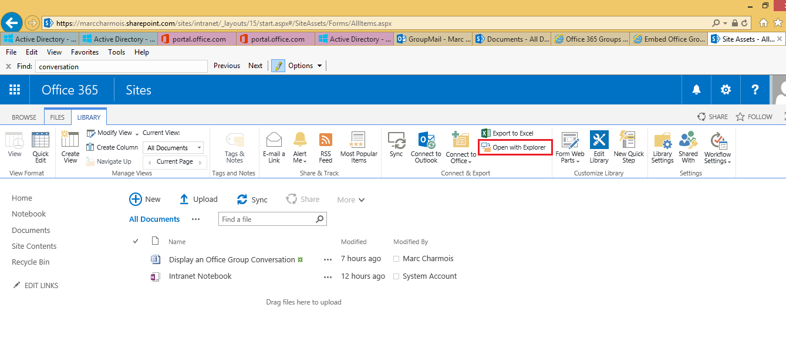The width and height of the screenshot is (786, 355).
Task: Open the File menu
Action: pyautogui.click(x=11, y=52)
